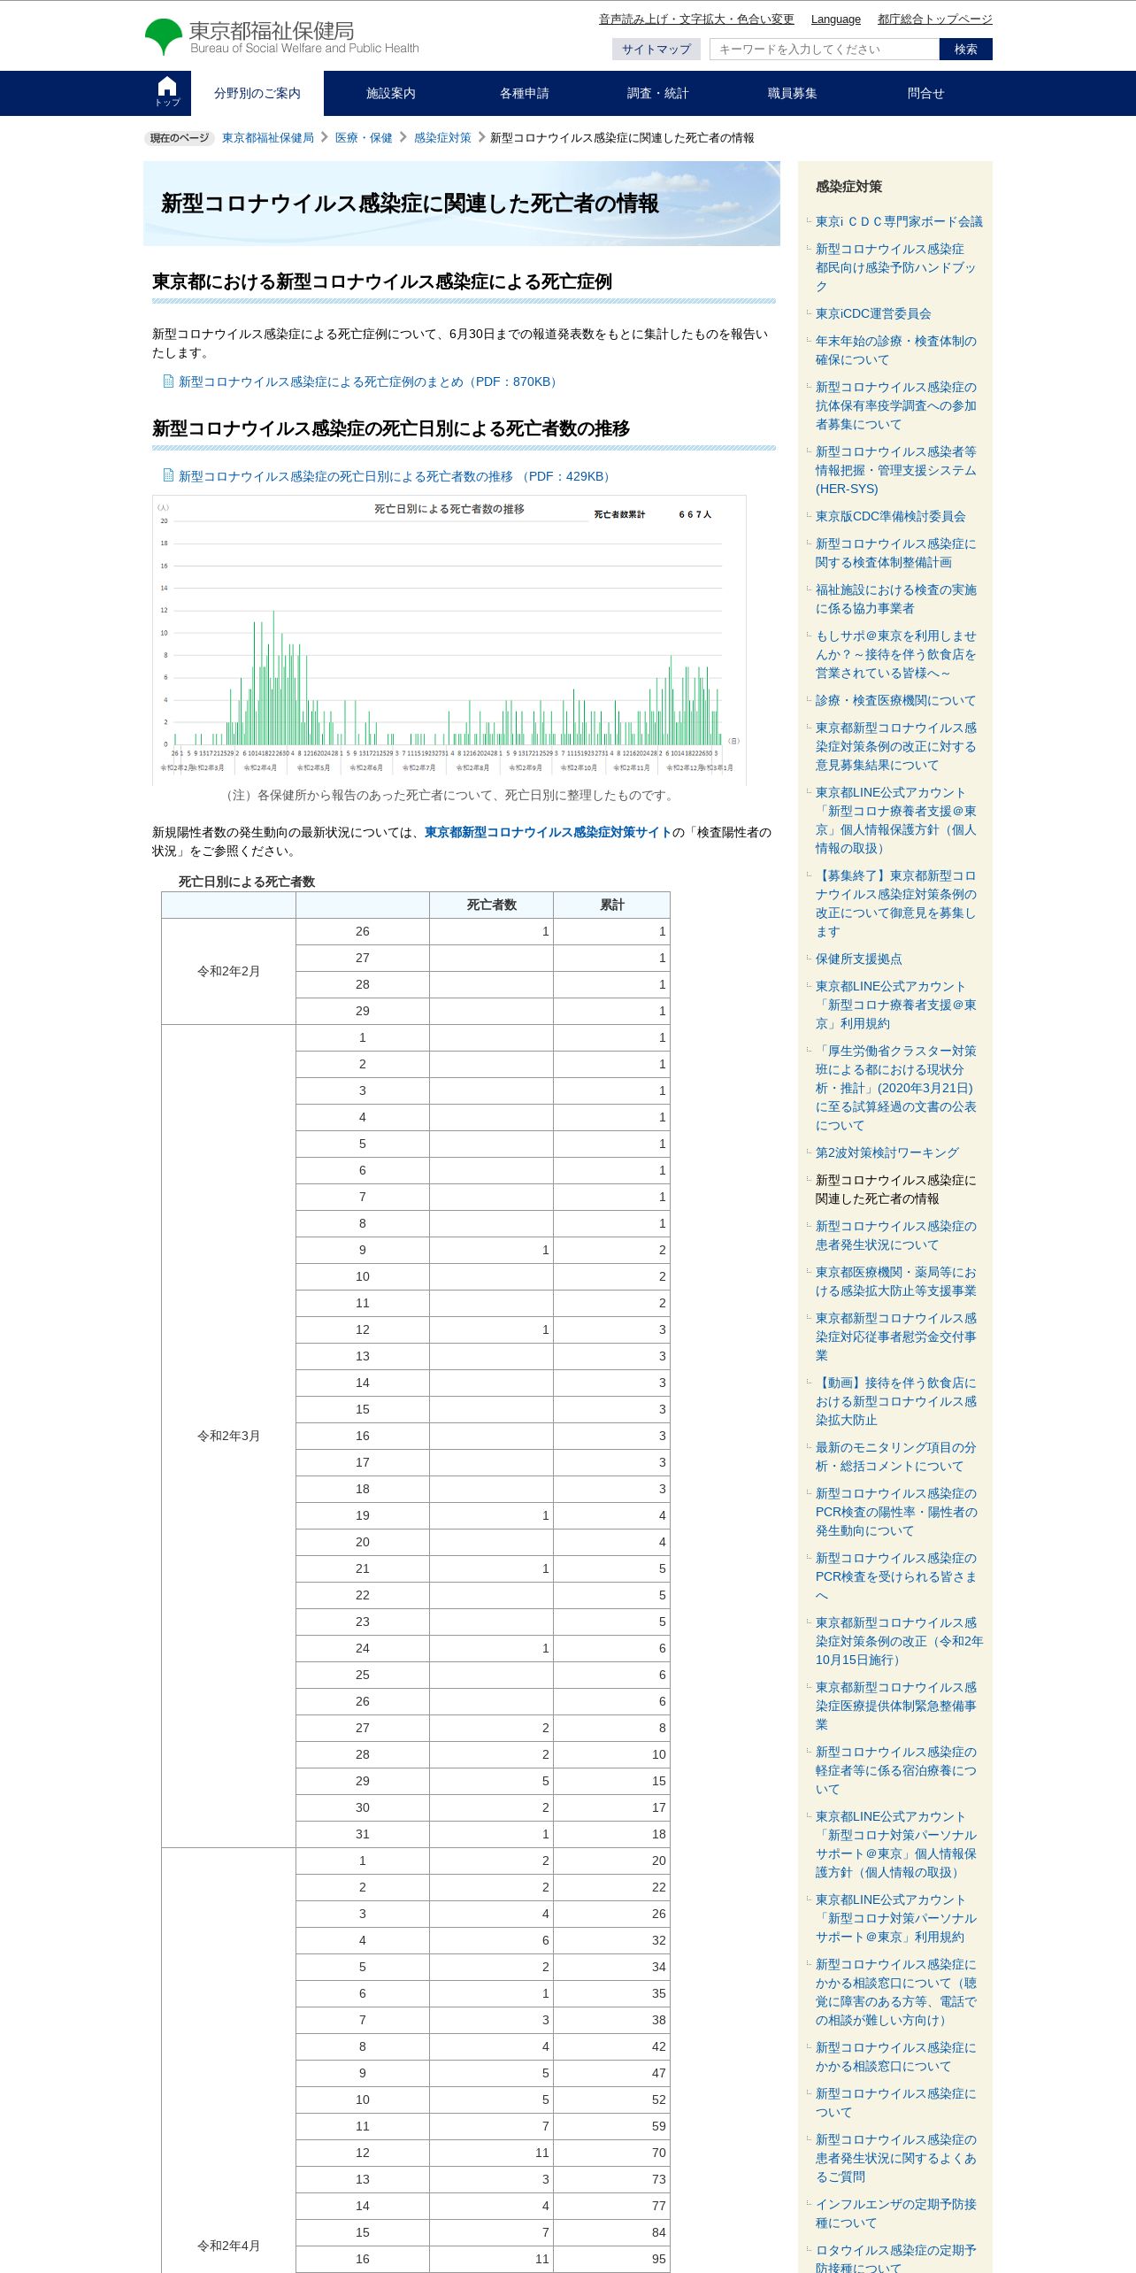The width and height of the screenshot is (1136, 2273).
Task: Click the Language link in header
Action: 835,19
